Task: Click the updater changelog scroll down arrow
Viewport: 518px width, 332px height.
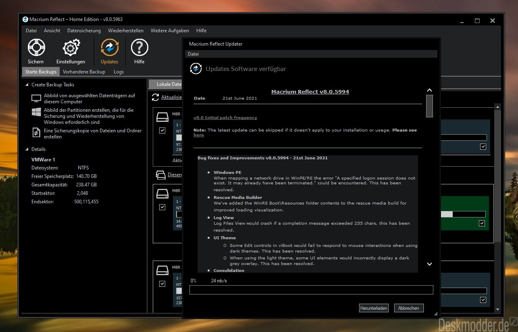Action: pyautogui.click(x=429, y=264)
